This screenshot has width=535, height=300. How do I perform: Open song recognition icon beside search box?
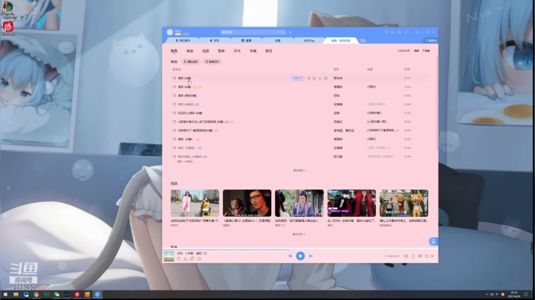pos(291,32)
